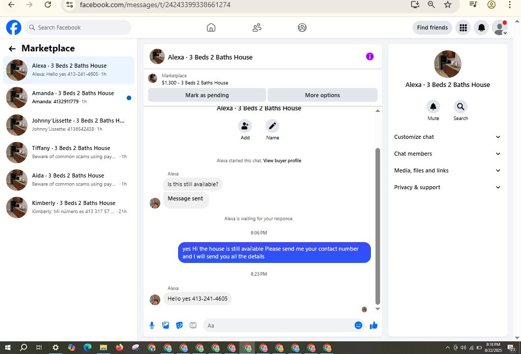Open Alexa conversation in list

click(x=69, y=70)
